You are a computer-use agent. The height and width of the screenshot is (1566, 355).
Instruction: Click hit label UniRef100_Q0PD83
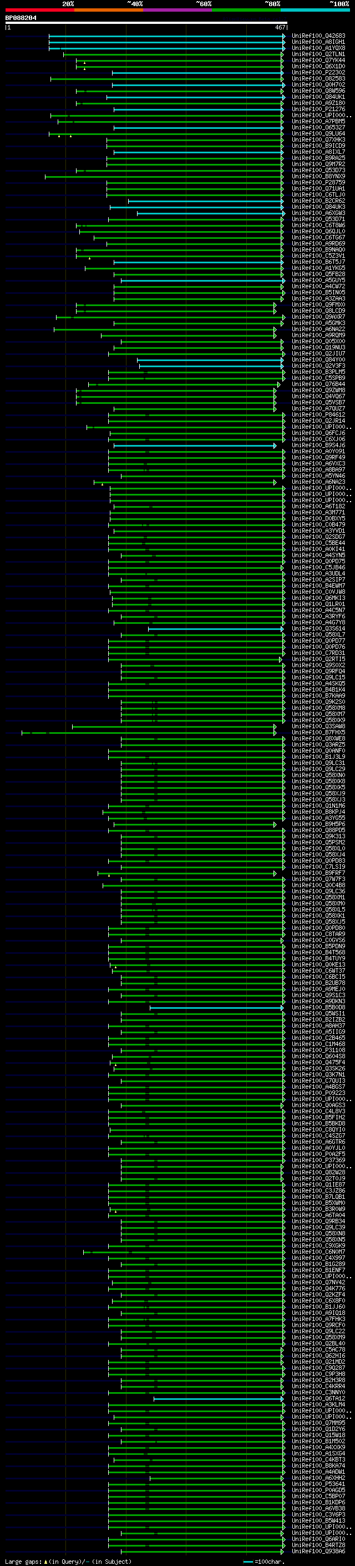coord(318,861)
